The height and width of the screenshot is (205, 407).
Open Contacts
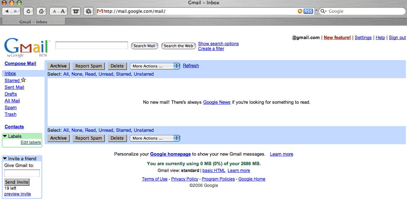[14, 127]
